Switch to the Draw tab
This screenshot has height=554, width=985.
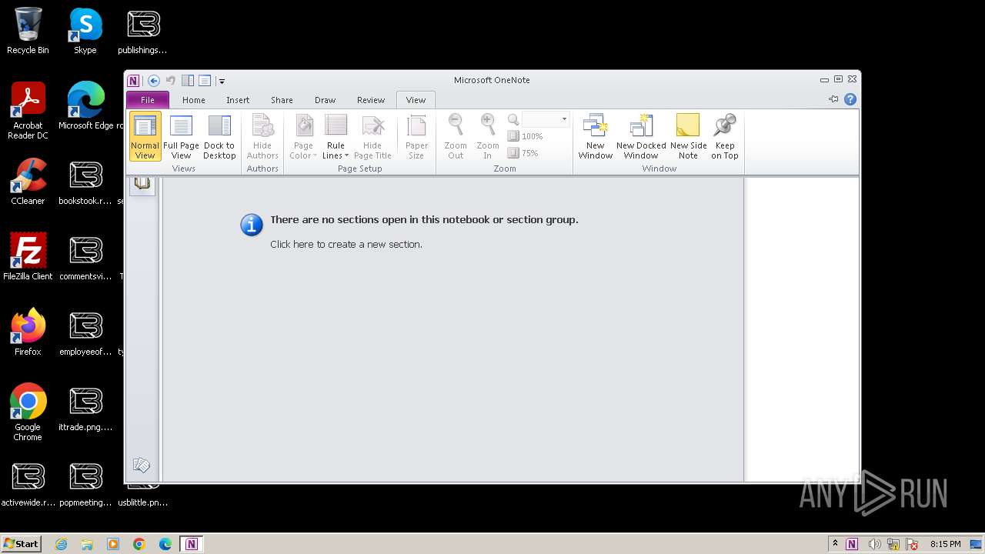click(325, 100)
